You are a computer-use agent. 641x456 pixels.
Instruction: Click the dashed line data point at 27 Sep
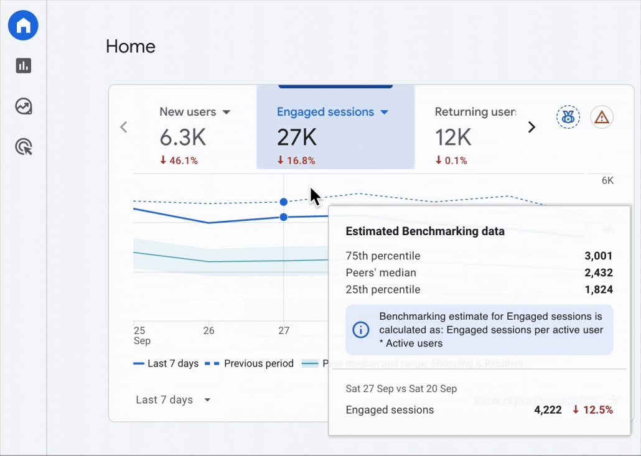(284, 202)
